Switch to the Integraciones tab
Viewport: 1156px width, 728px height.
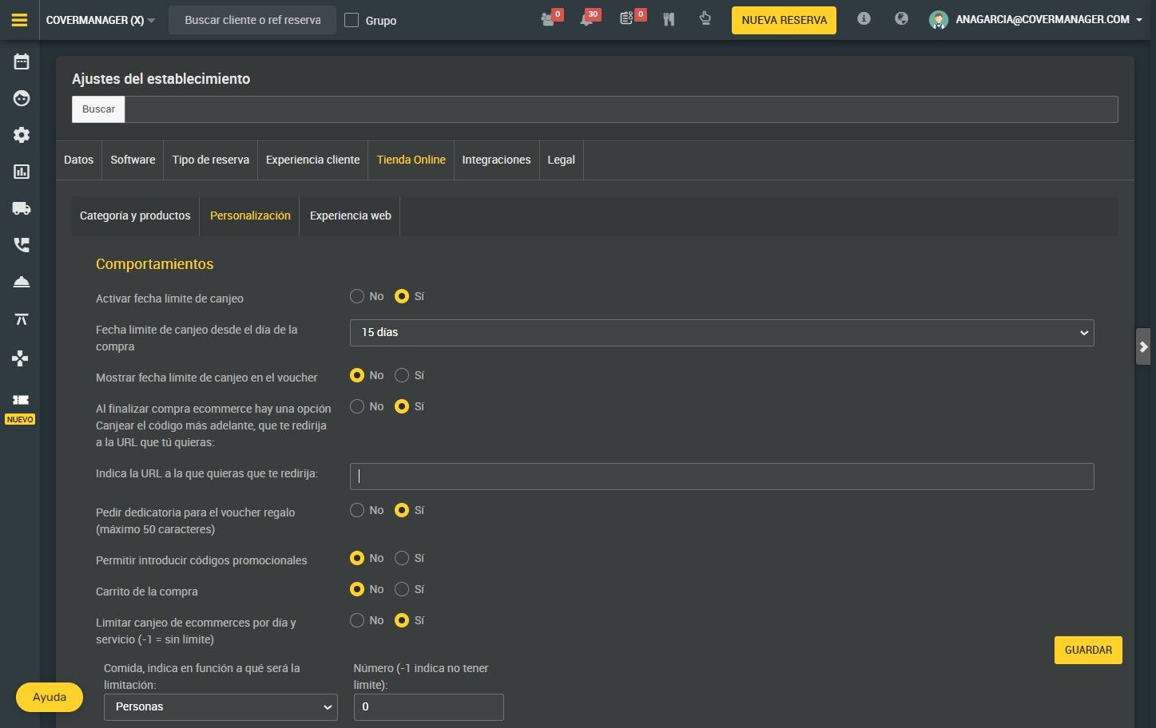[x=496, y=160]
